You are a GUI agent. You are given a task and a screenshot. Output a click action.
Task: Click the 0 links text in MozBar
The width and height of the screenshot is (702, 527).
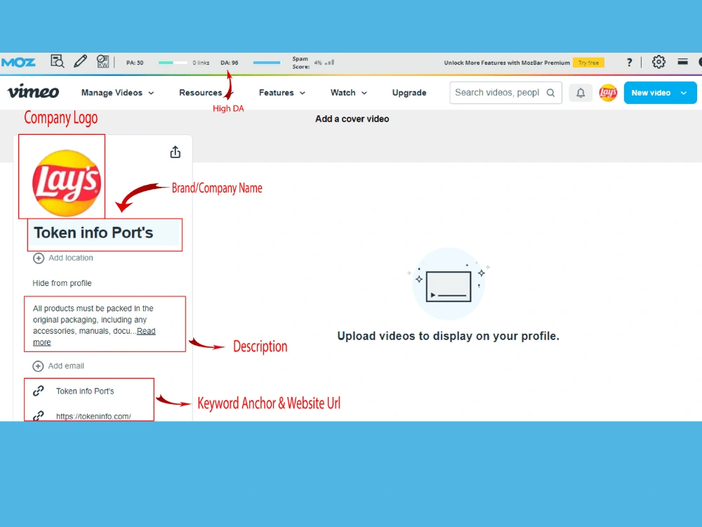pyautogui.click(x=201, y=63)
